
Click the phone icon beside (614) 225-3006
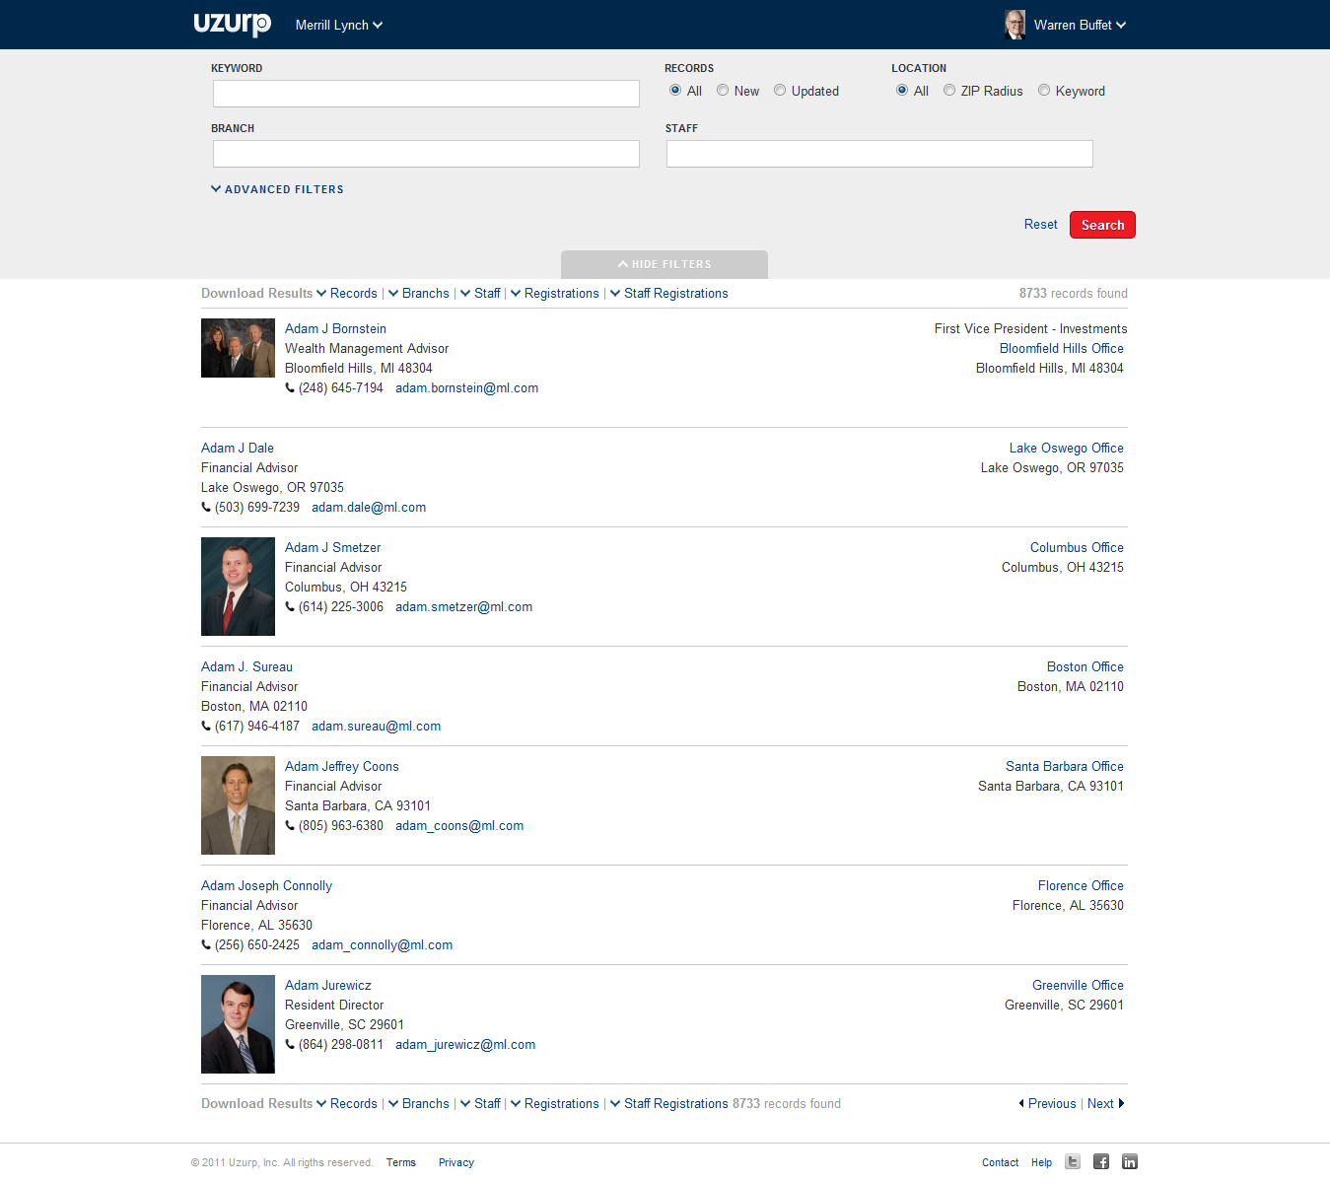click(x=290, y=607)
